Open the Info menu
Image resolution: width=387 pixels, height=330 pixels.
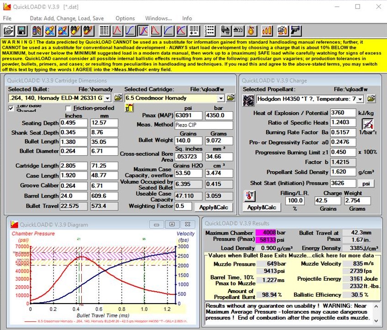pyautogui.click(x=187, y=18)
